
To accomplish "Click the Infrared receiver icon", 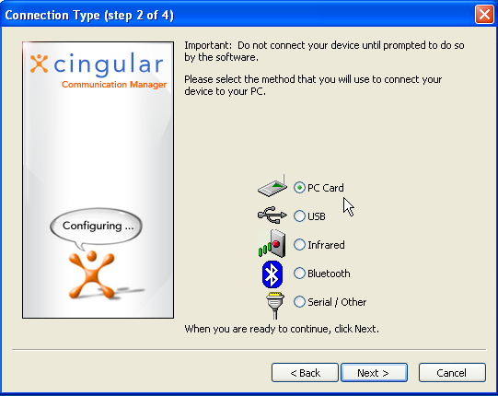I will (x=272, y=243).
